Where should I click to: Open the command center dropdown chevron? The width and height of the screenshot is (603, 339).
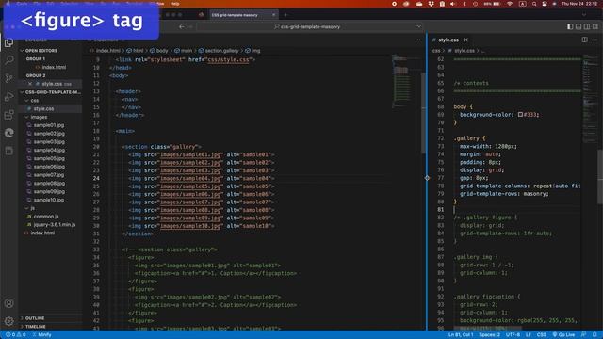click(418, 26)
